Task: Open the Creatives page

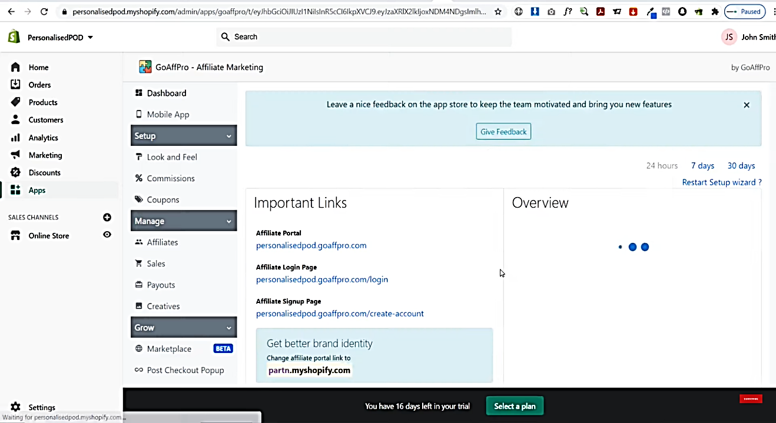Action: [x=163, y=306]
